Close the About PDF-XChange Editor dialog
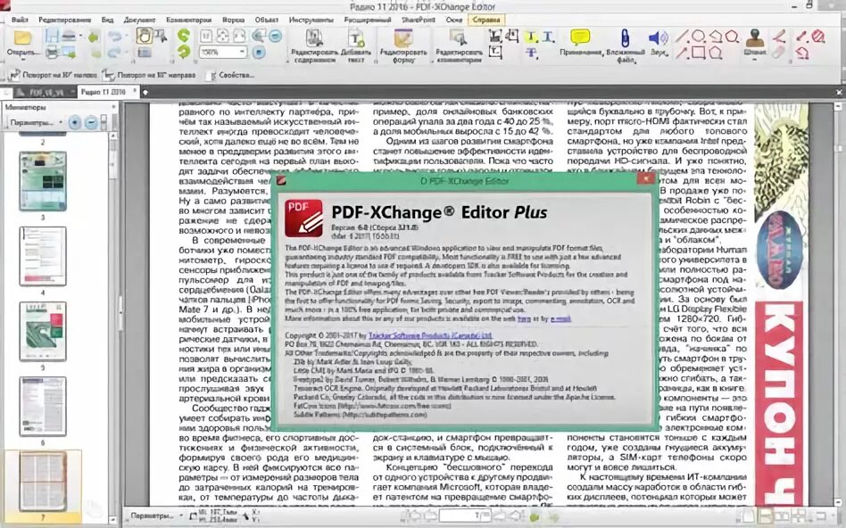The height and width of the screenshot is (528, 846). [645, 179]
